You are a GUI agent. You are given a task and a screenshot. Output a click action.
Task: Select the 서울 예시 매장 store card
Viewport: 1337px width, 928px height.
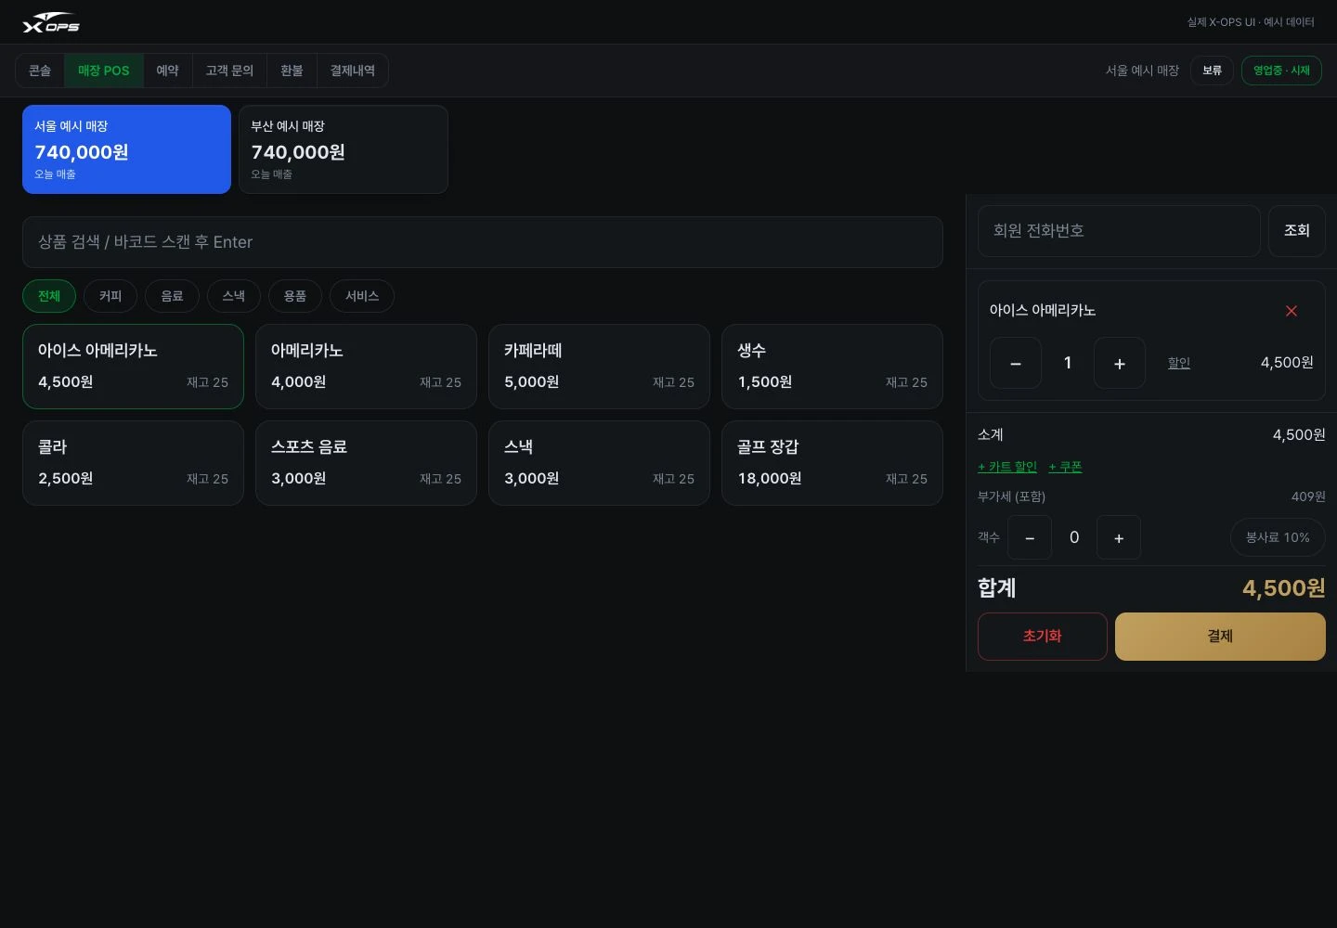tap(126, 149)
